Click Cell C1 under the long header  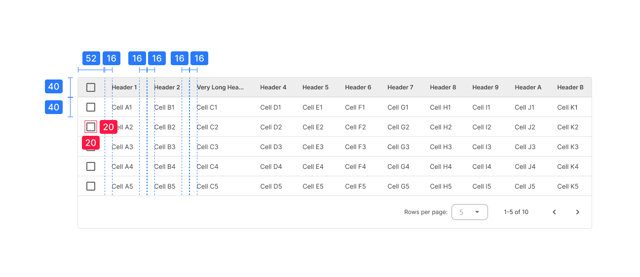pos(207,107)
